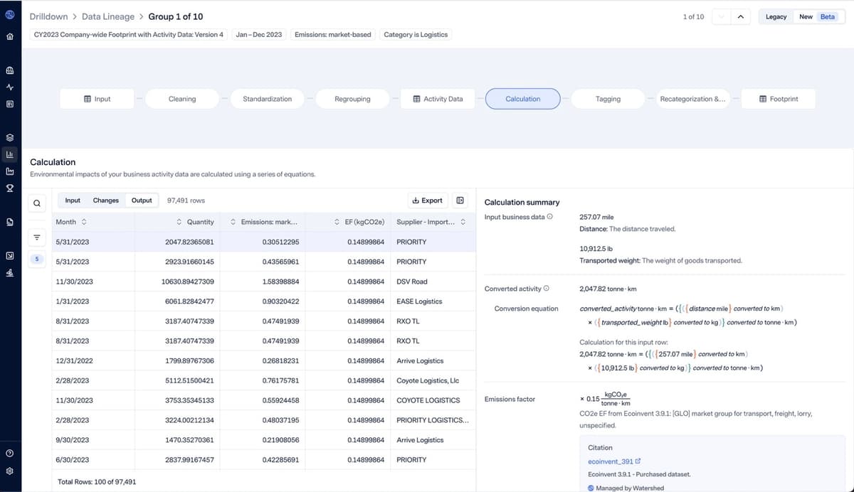Image resolution: width=854 pixels, height=492 pixels.
Task: Open the trophy icon in sidebar
Action: (x=10, y=188)
